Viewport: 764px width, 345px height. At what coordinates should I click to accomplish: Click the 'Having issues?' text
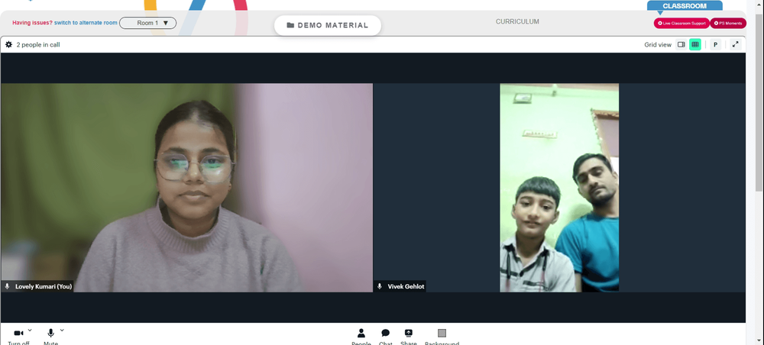coord(32,23)
